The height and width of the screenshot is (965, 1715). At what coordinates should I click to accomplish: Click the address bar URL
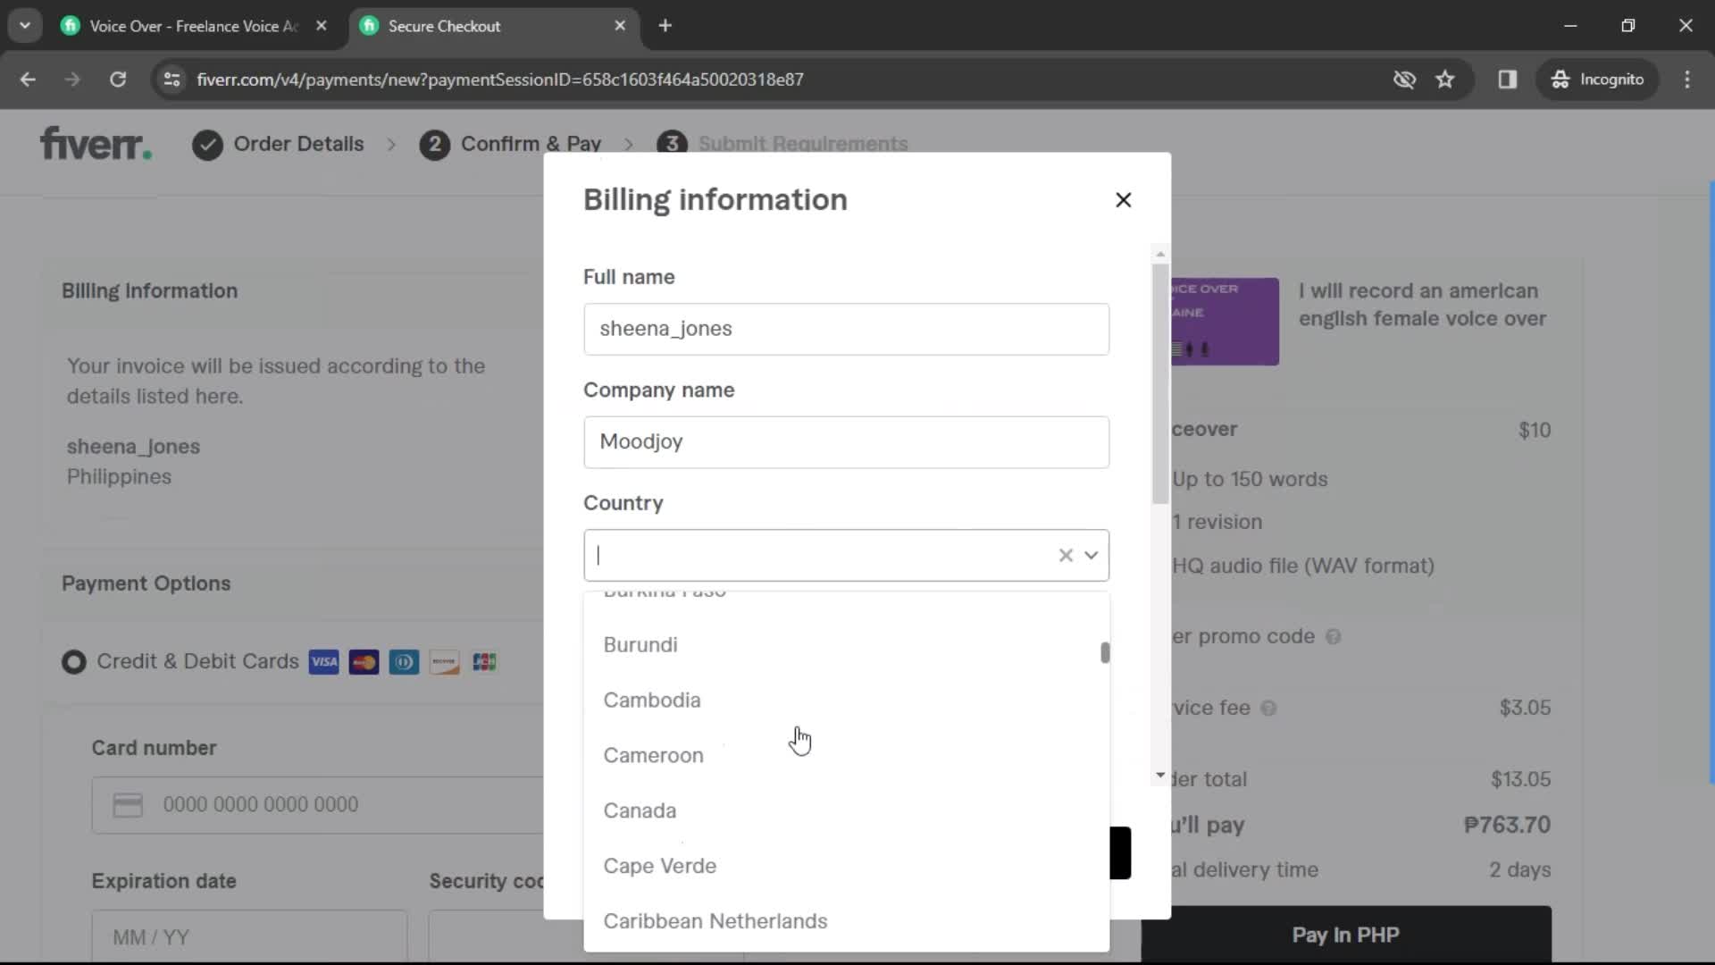(500, 80)
